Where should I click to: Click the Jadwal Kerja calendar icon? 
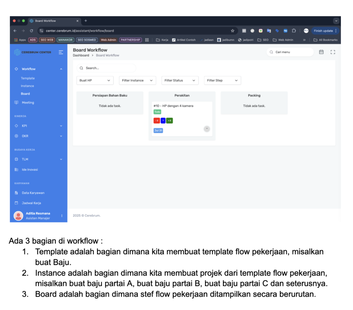[x=16, y=203]
